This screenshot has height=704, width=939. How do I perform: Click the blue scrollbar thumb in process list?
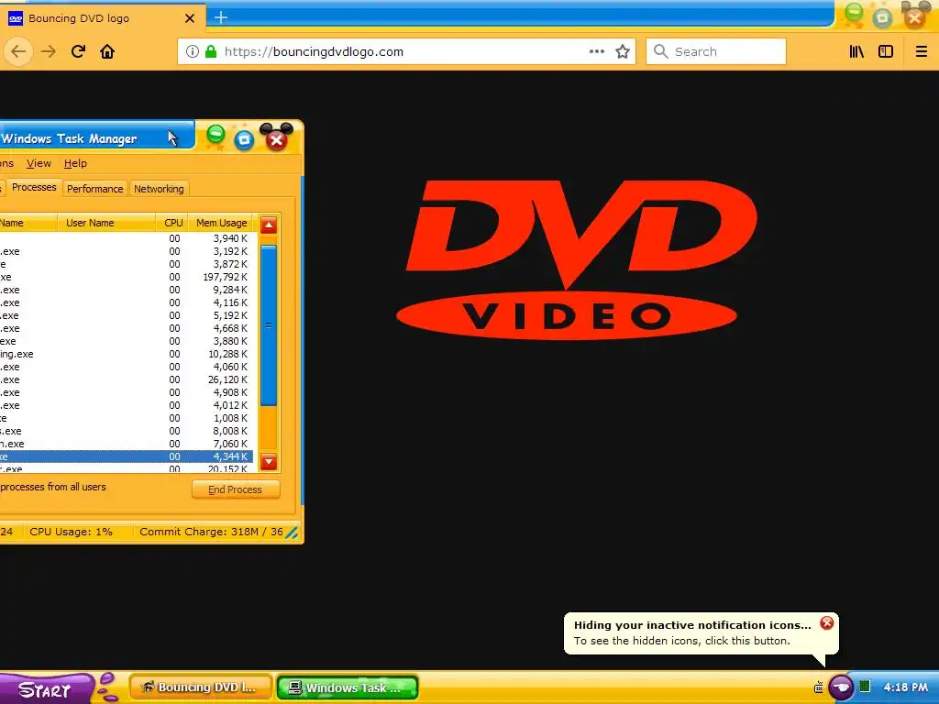tap(269, 325)
